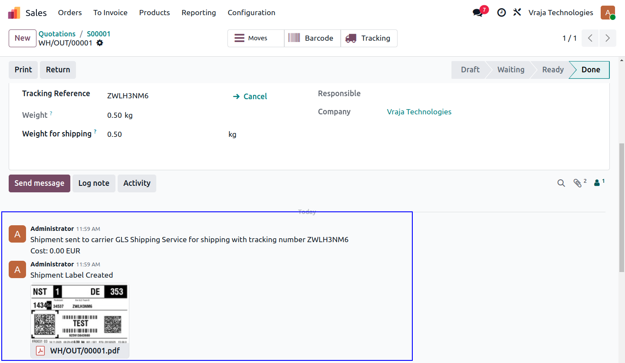Click the page vertical scrollbar
This screenshot has width=625, height=363.
click(x=622, y=207)
